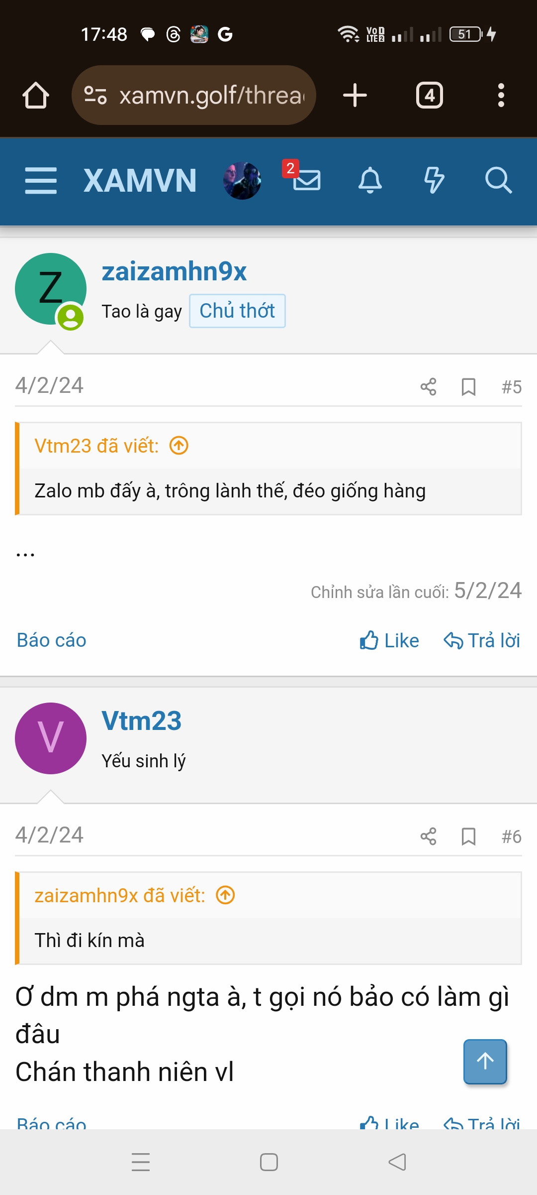Tap the scroll-to-top arrow button

coord(485,1062)
